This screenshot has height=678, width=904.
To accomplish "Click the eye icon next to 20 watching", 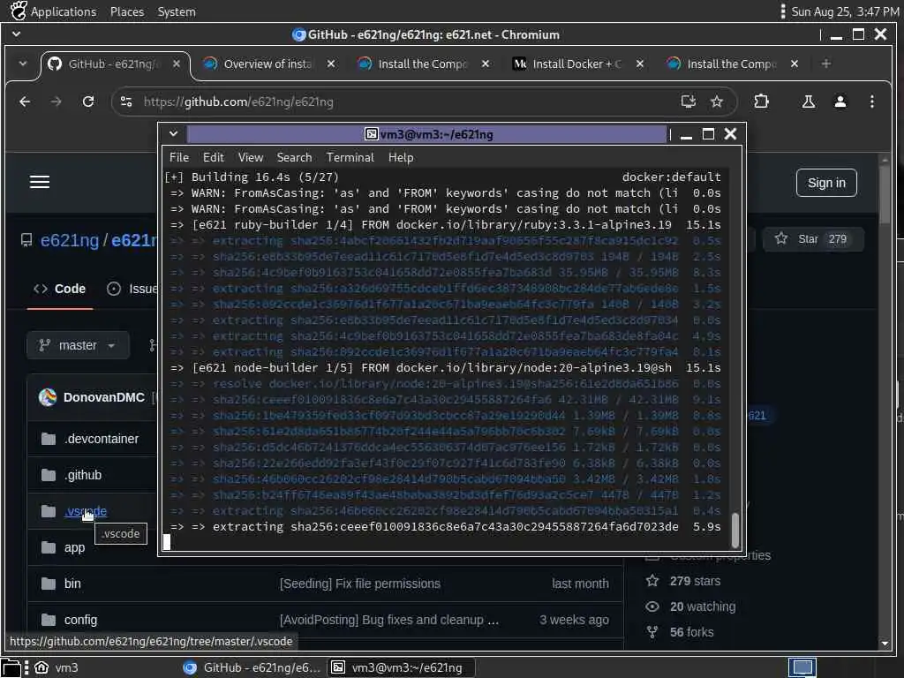I will 652,606.
